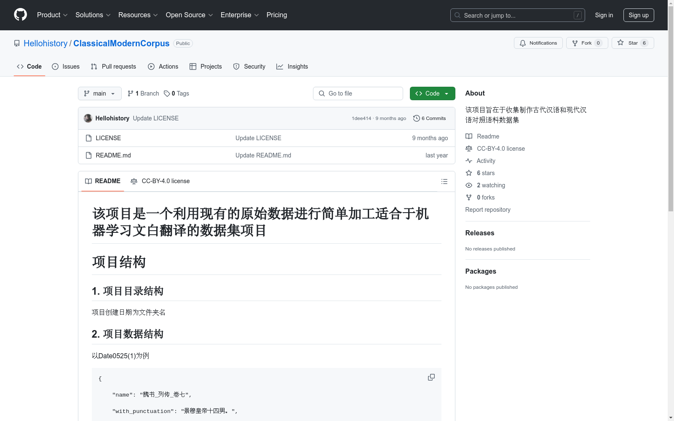Click the magnifier icon in Go to file
The image size is (674, 421).
[322, 93]
